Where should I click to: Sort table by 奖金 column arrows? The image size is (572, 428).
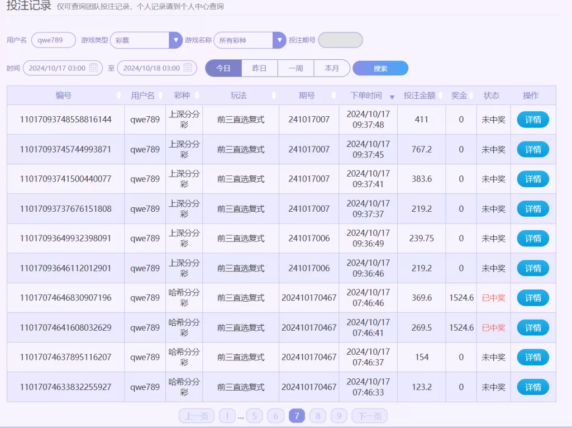click(471, 96)
